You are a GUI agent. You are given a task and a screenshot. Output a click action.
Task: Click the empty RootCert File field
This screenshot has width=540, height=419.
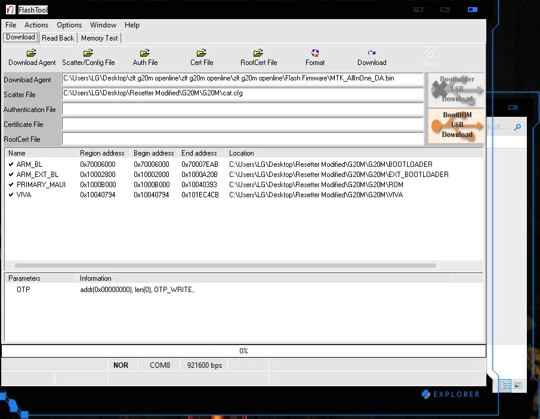[x=242, y=139]
